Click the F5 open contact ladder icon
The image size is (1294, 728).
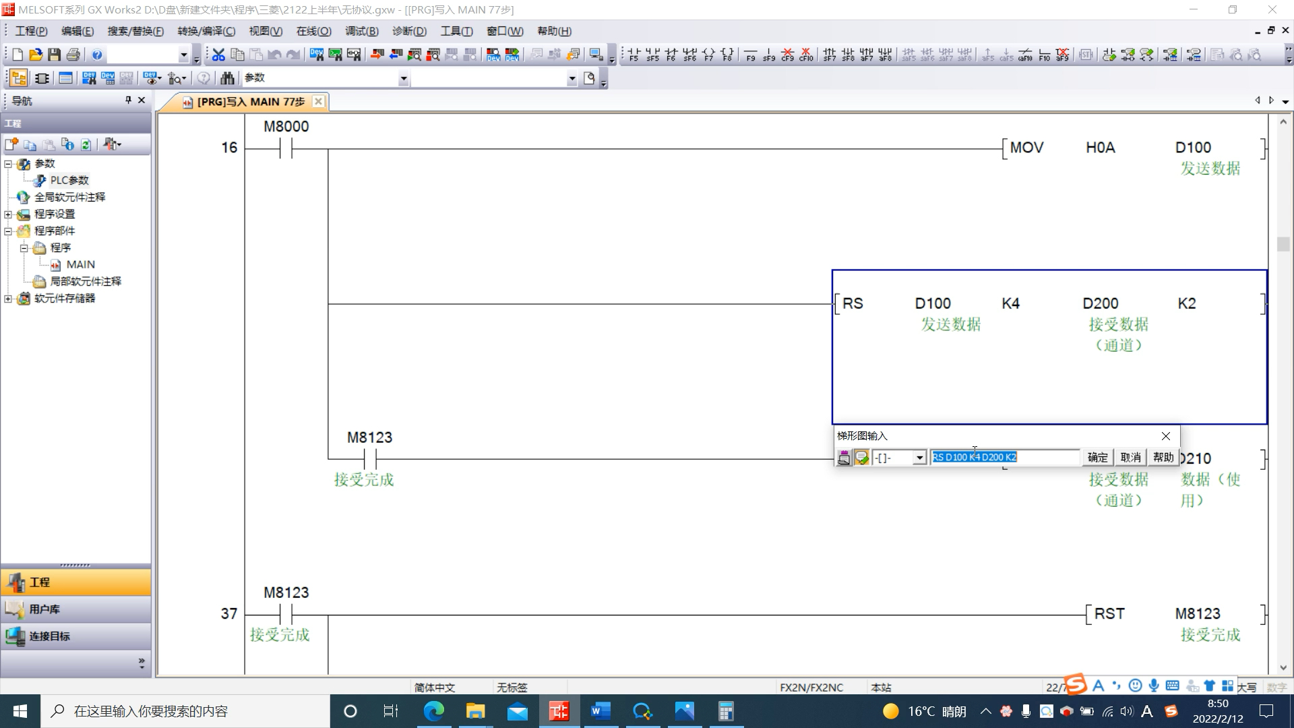634,55
